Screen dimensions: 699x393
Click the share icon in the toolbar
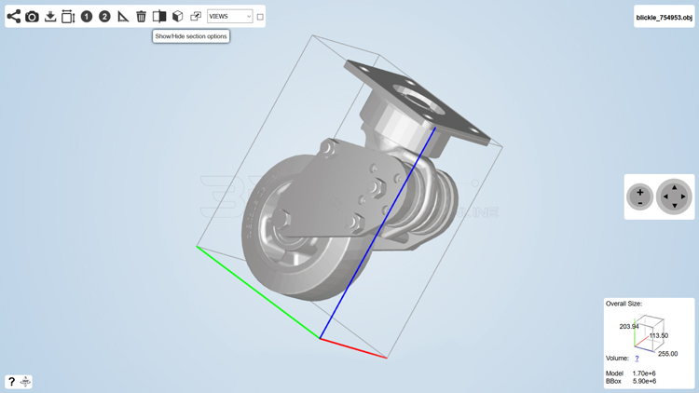[14, 17]
